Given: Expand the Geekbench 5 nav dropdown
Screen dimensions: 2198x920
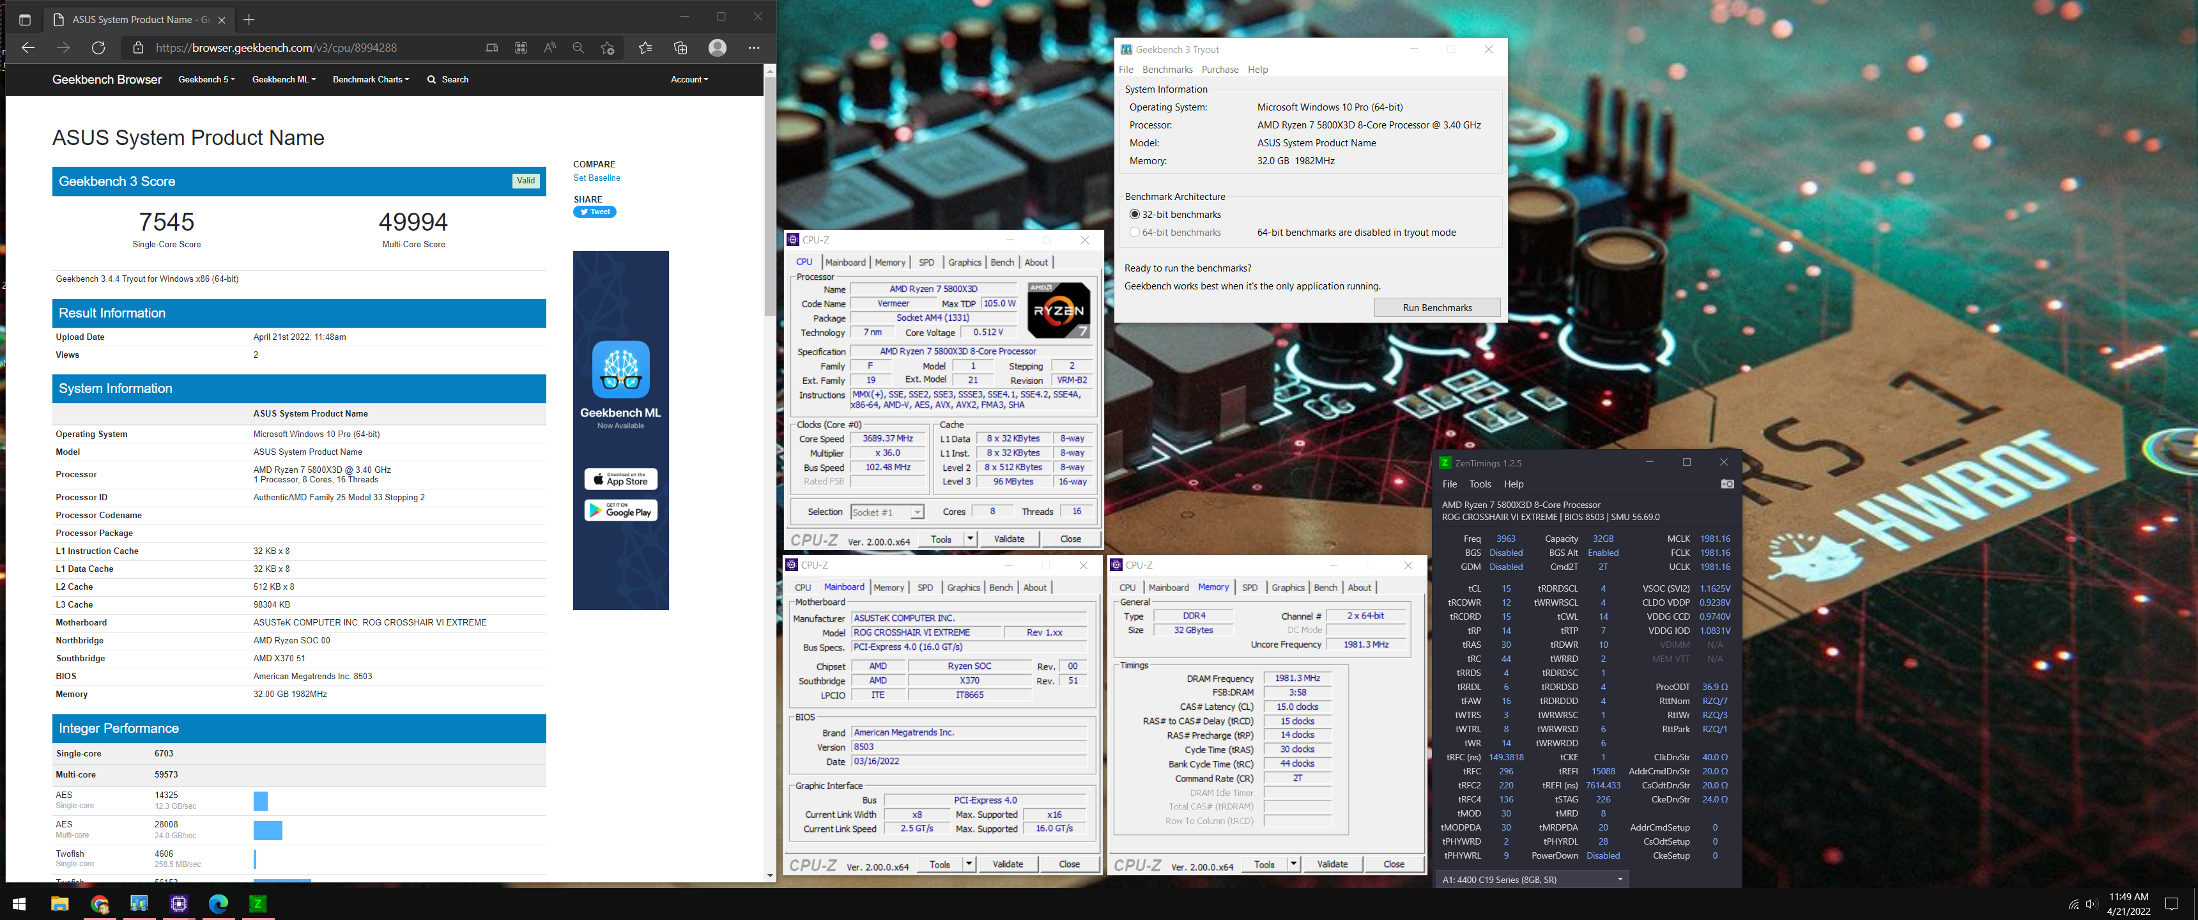Looking at the screenshot, I should [206, 79].
